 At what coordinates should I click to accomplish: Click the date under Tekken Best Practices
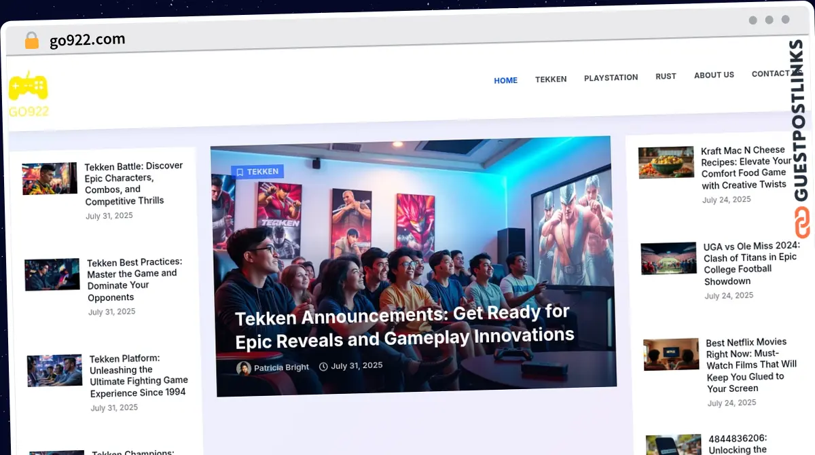(112, 312)
